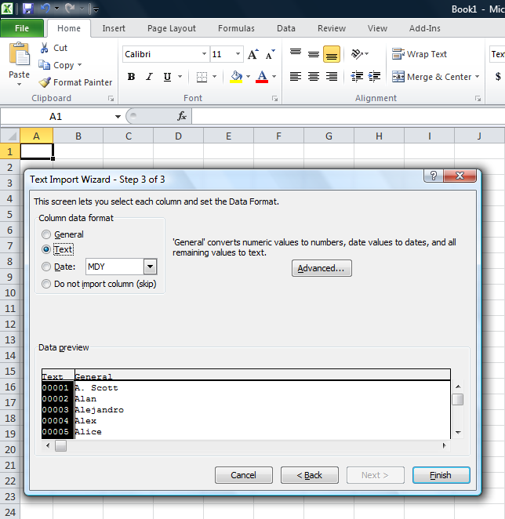The image size is (505, 519).
Task: Select the General column format option
Action: click(47, 234)
